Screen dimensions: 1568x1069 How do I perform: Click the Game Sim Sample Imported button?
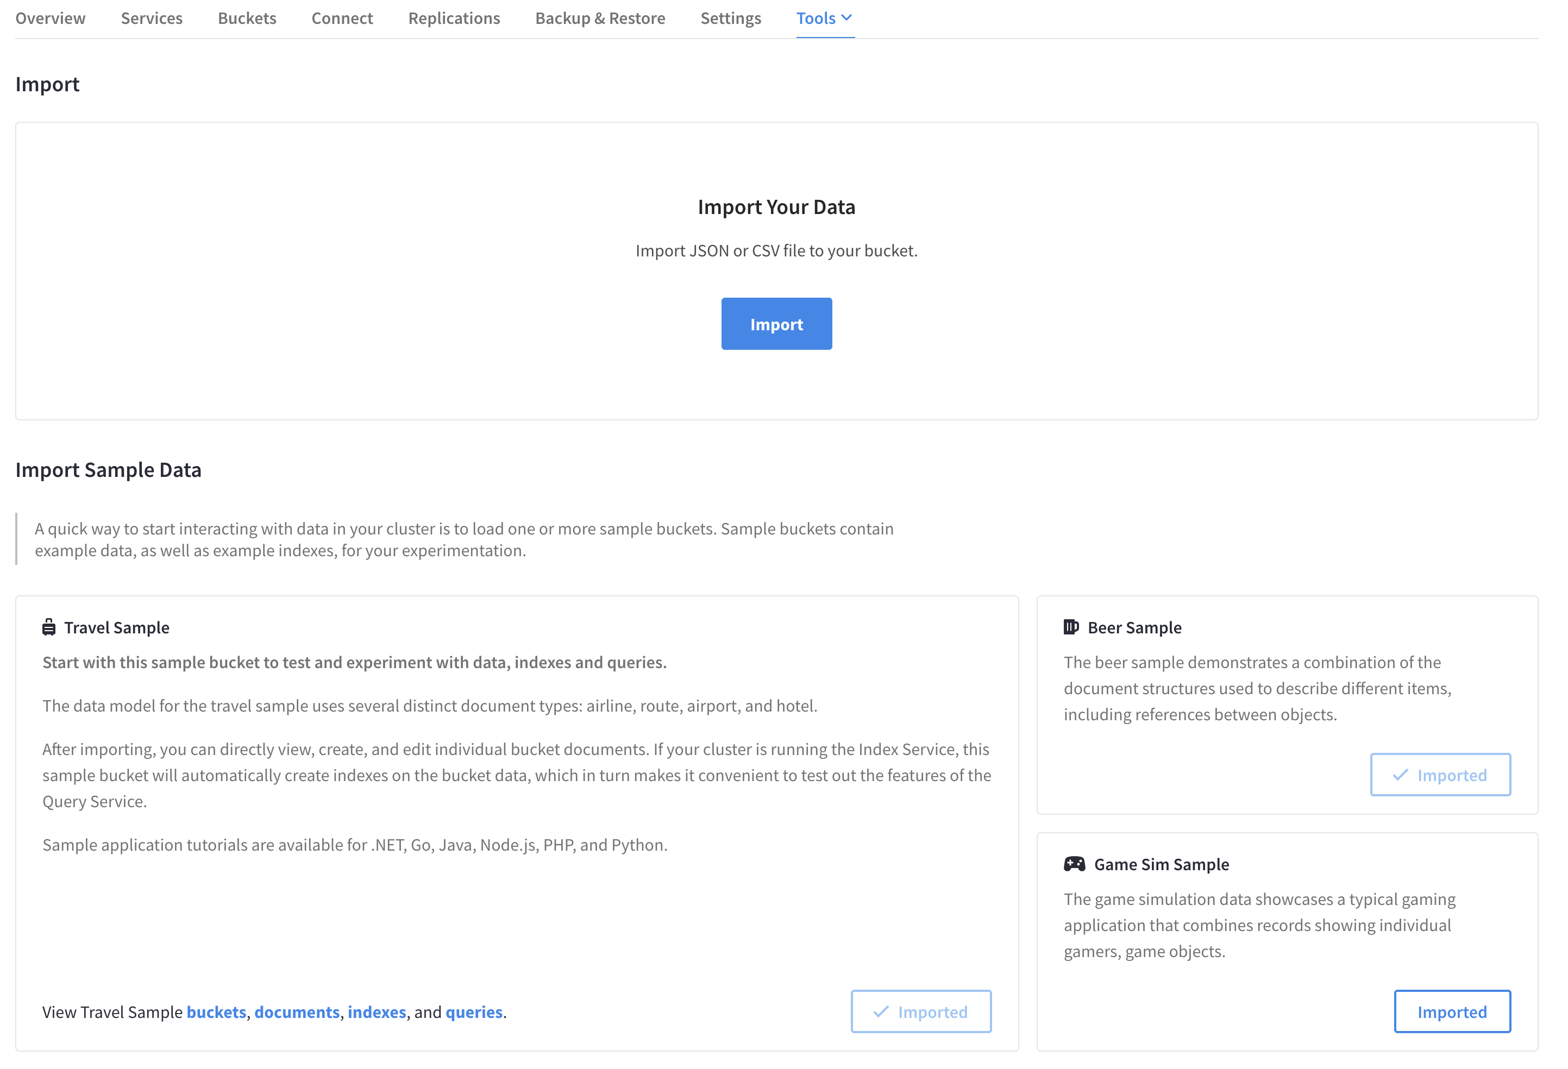[1452, 1011]
